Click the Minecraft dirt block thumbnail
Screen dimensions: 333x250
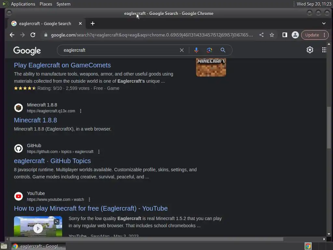(x=211, y=67)
